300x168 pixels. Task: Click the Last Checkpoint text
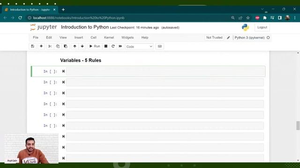(135, 28)
